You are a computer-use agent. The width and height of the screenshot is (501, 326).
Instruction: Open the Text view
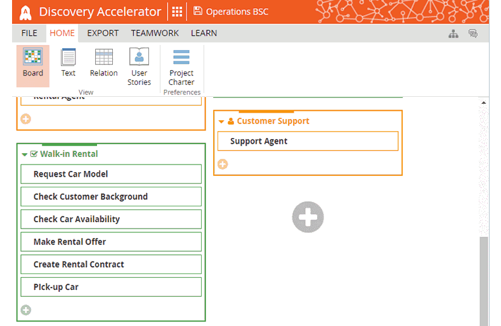click(68, 65)
